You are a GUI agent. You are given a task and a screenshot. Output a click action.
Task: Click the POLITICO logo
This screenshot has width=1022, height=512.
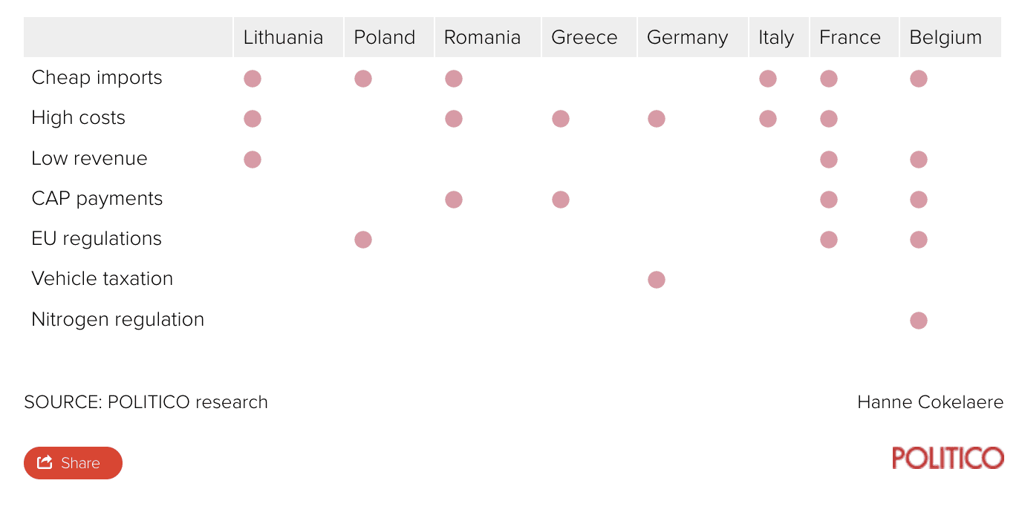coord(948,458)
